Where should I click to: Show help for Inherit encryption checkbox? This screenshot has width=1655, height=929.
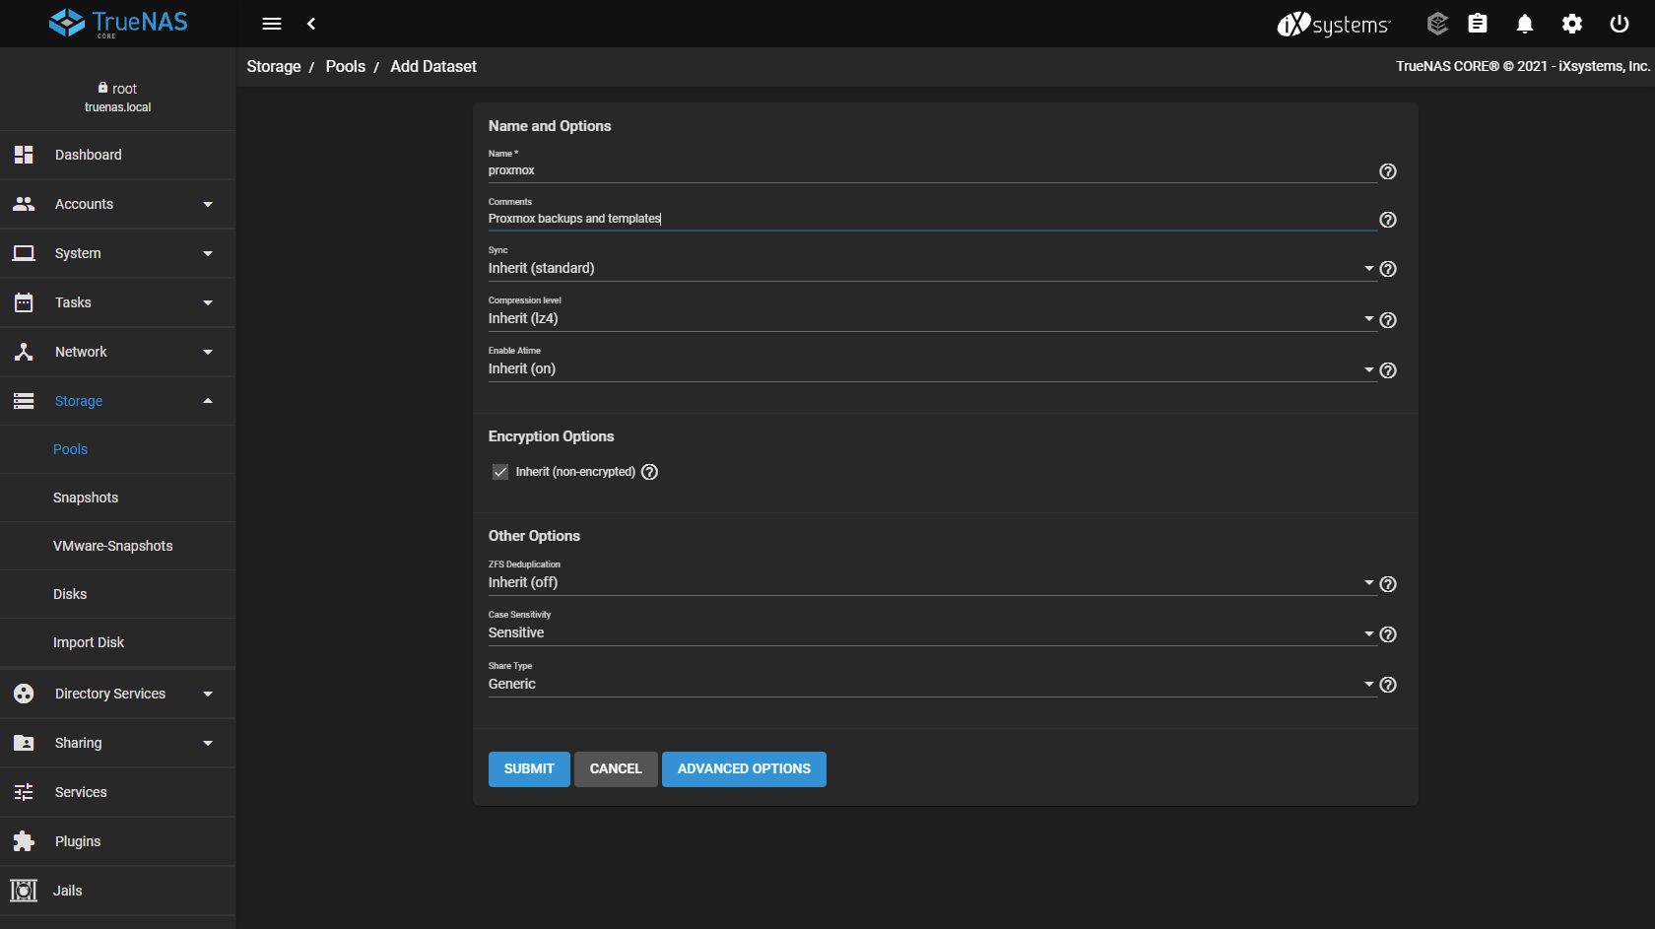coord(649,472)
